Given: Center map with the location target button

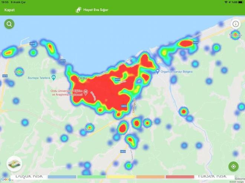Looking at the screenshot, I should coord(233,166).
